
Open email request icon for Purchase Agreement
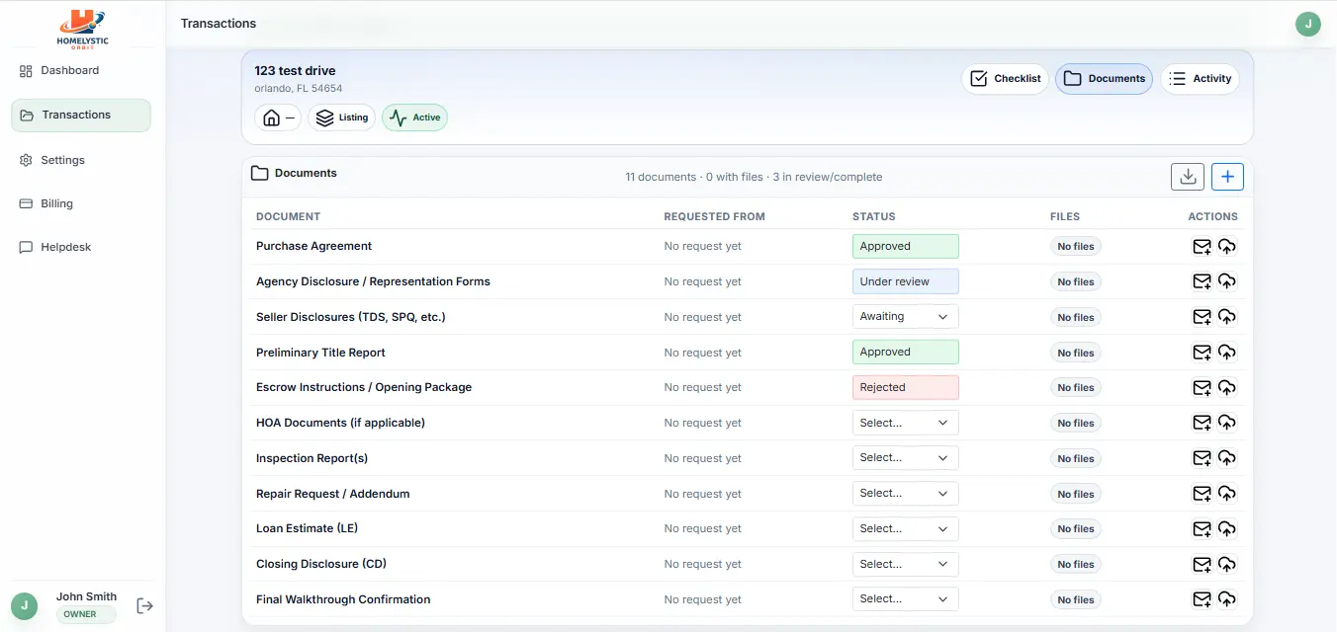1202,246
